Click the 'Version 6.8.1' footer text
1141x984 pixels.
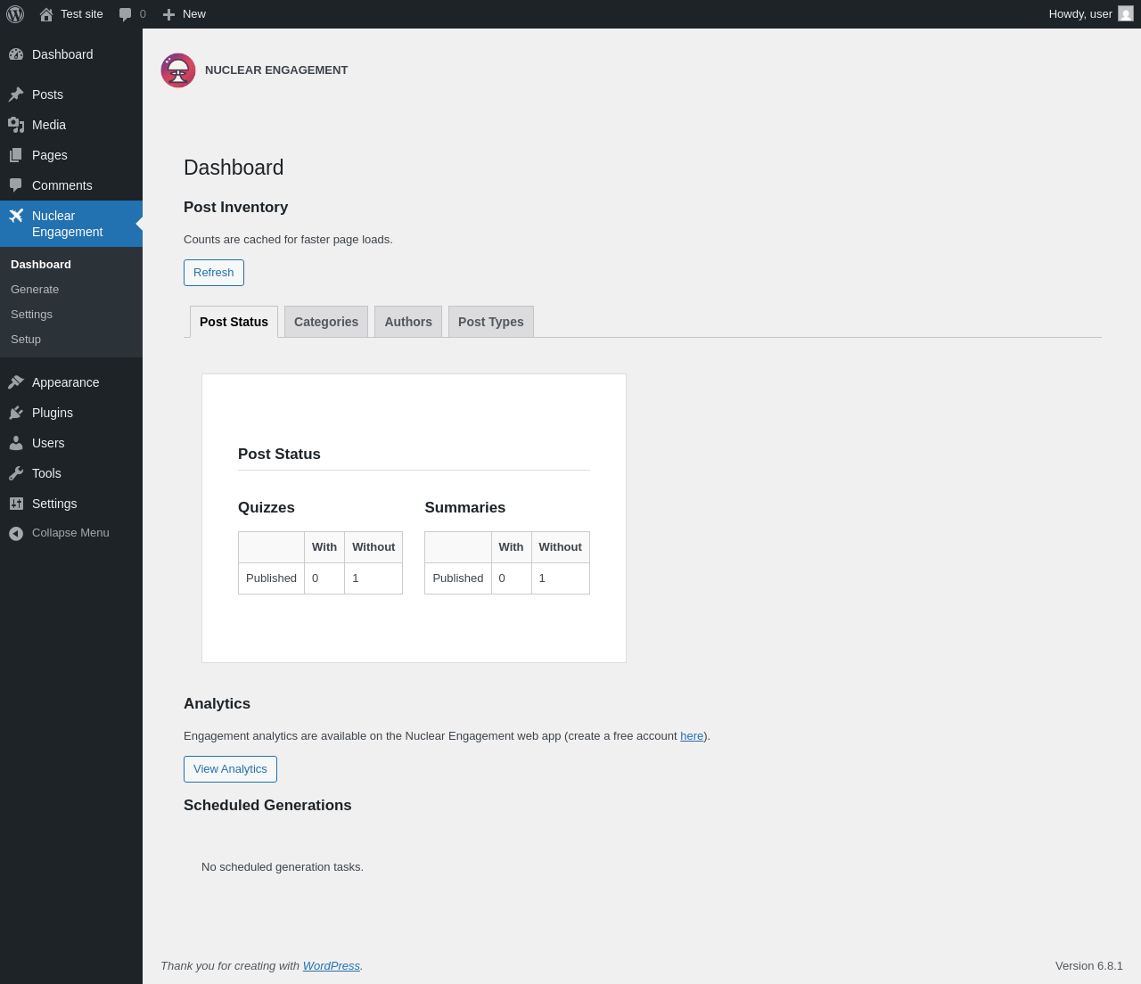click(1089, 966)
